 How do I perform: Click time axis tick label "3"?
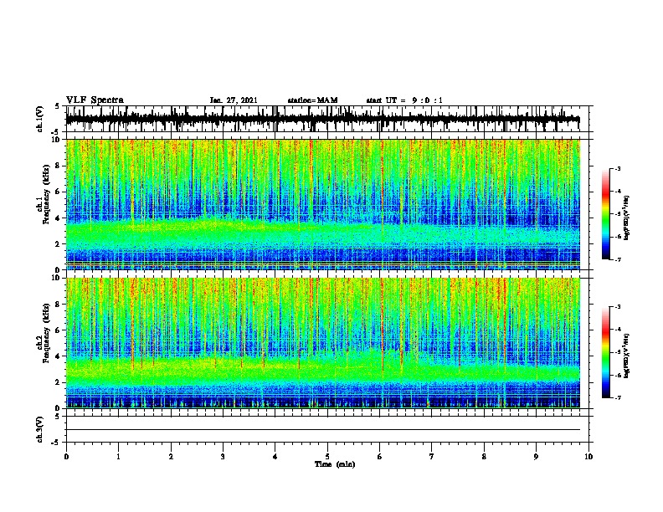223,457
